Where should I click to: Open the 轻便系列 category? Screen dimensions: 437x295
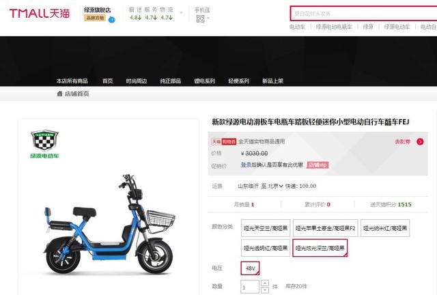pyautogui.click(x=238, y=81)
